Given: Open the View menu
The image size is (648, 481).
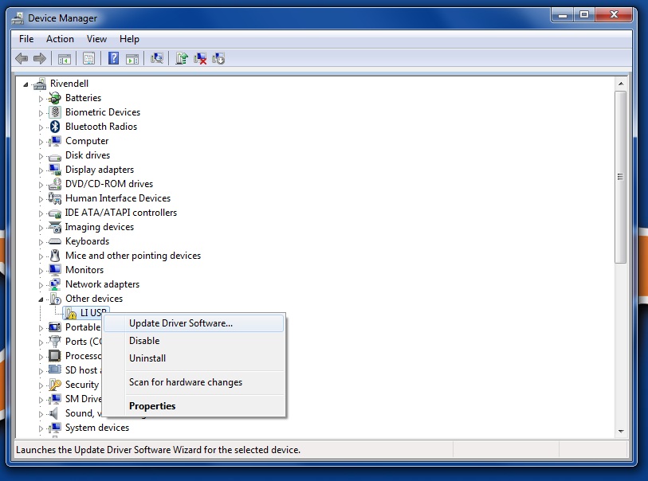Looking at the screenshot, I should click(x=96, y=39).
